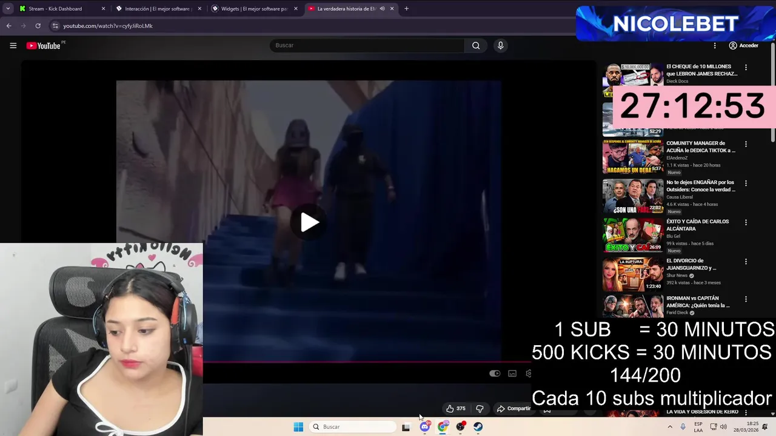
Task: Click Farid Dieck channel name
Action: (677, 312)
